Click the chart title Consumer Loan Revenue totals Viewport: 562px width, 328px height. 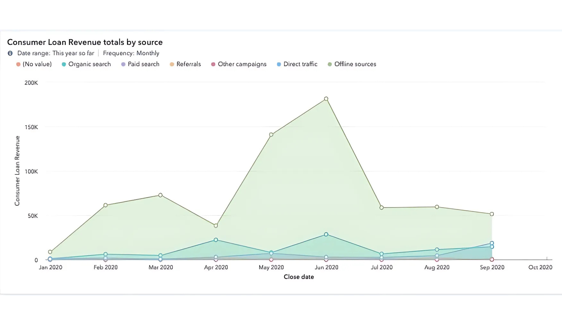tap(85, 42)
